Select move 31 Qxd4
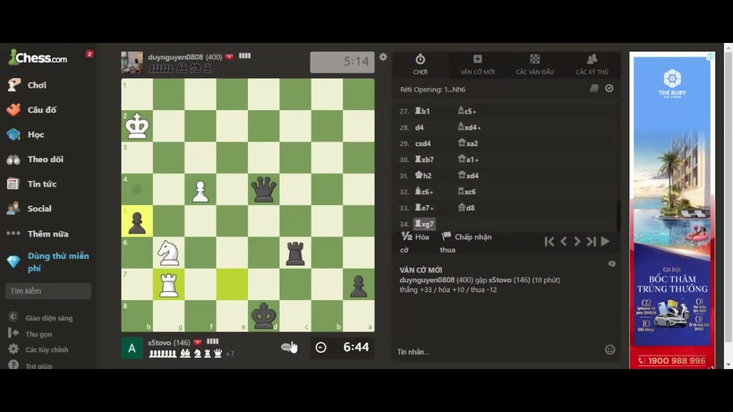This screenshot has width=733, height=412. (468, 176)
